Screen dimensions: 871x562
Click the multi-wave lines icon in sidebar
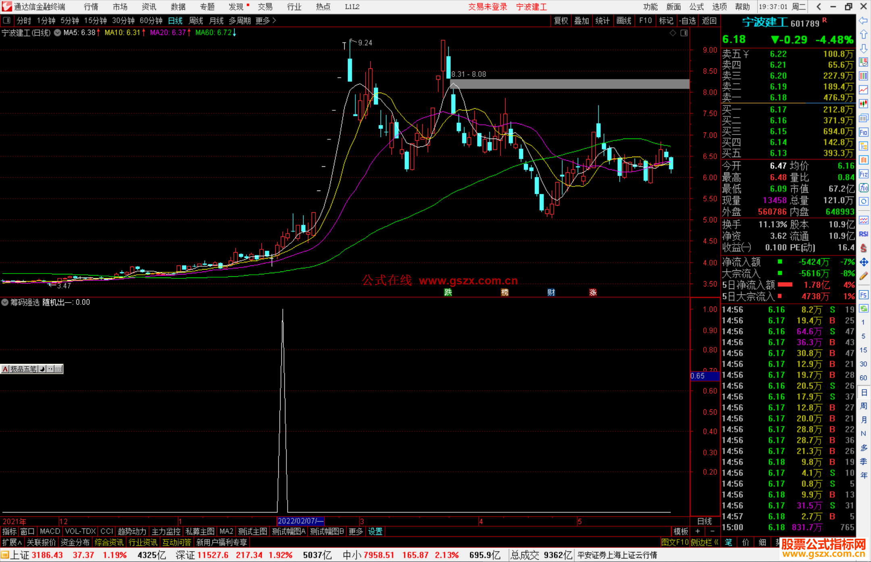[863, 220]
